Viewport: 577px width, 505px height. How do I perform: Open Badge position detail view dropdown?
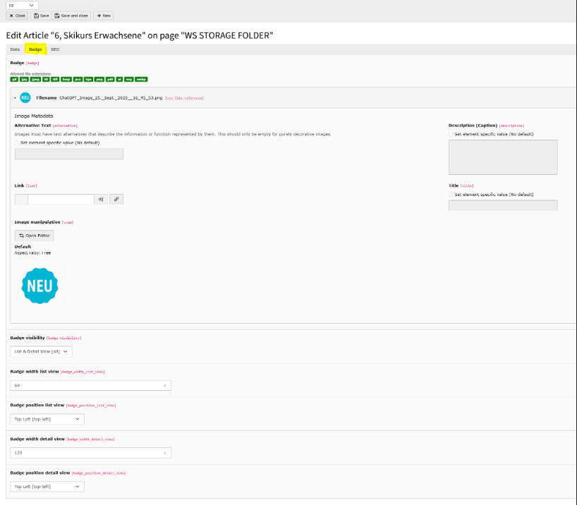coord(47,487)
